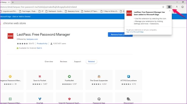The image size is (187, 104).
Task: Open 5 Ways to Write bookmark
Action: point(109,11)
